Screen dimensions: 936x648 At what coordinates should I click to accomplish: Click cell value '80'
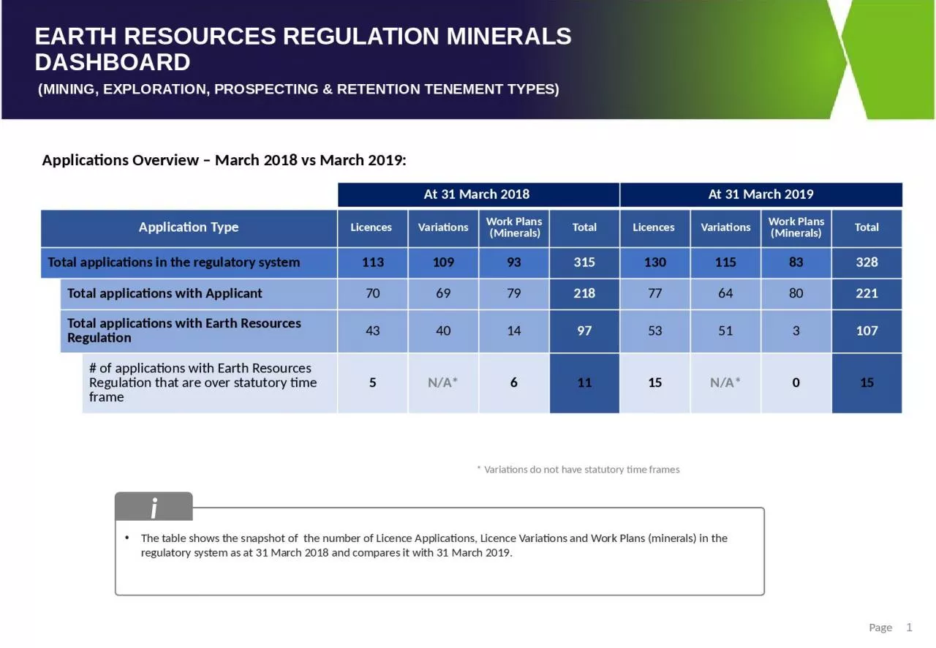[796, 294]
